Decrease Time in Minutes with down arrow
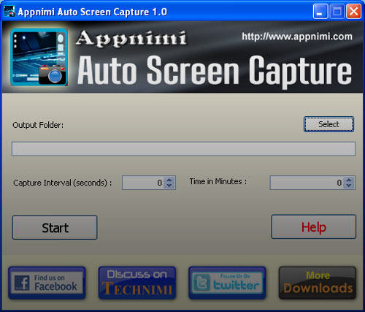 pos(349,186)
